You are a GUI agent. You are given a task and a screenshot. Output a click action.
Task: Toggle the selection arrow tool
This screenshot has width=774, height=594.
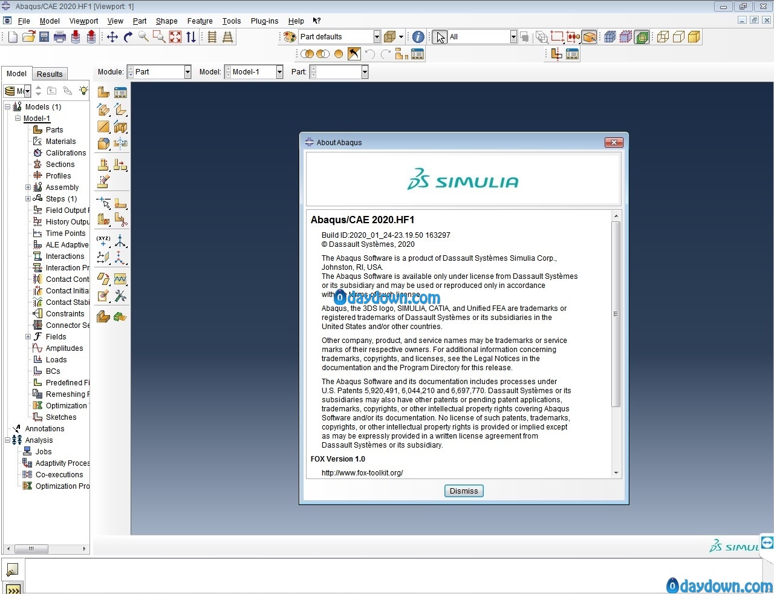(440, 37)
